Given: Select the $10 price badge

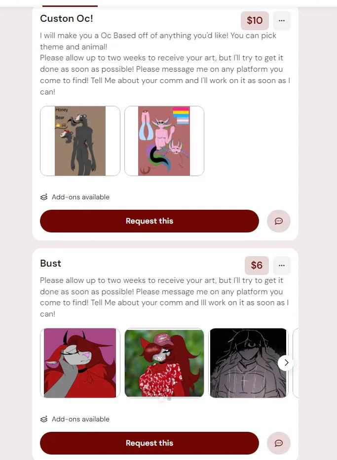Looking at the screenshot, I should (255, 21).
